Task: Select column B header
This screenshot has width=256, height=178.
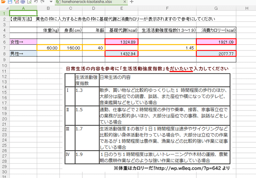Action: 48,8
